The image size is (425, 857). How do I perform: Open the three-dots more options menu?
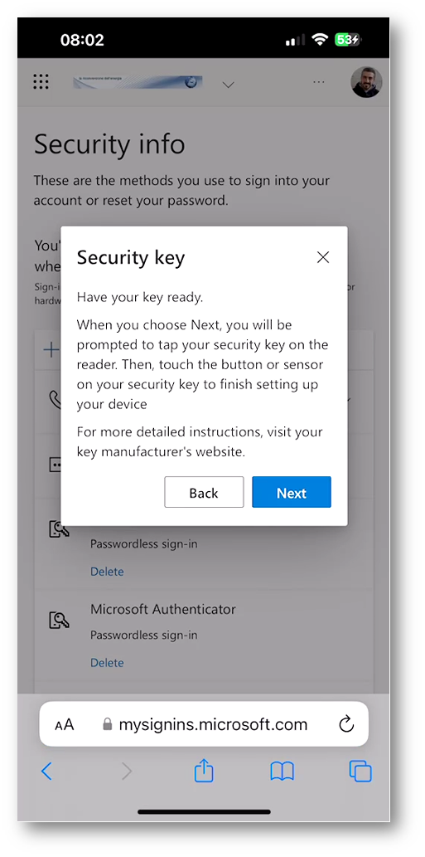tap(319, 82)
